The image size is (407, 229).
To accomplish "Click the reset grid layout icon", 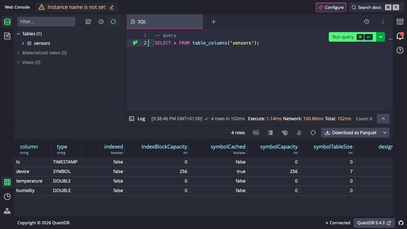I will (299, 133).
